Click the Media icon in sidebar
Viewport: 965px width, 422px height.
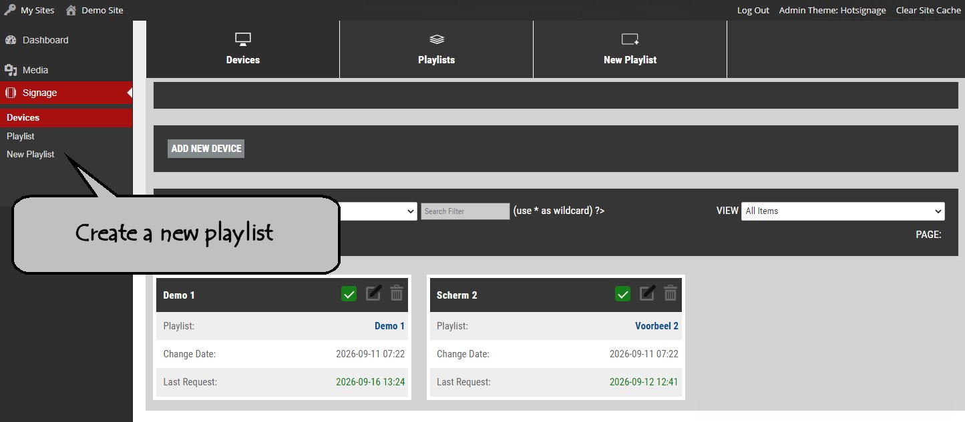point(10,70)
